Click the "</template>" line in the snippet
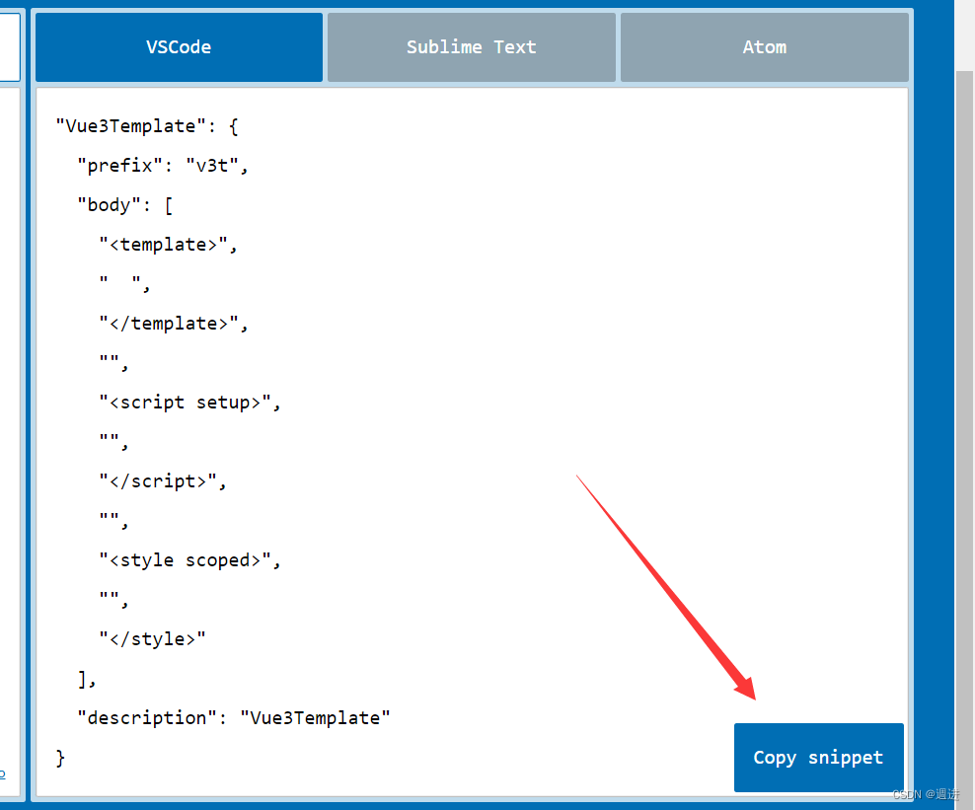 (174, 323)
